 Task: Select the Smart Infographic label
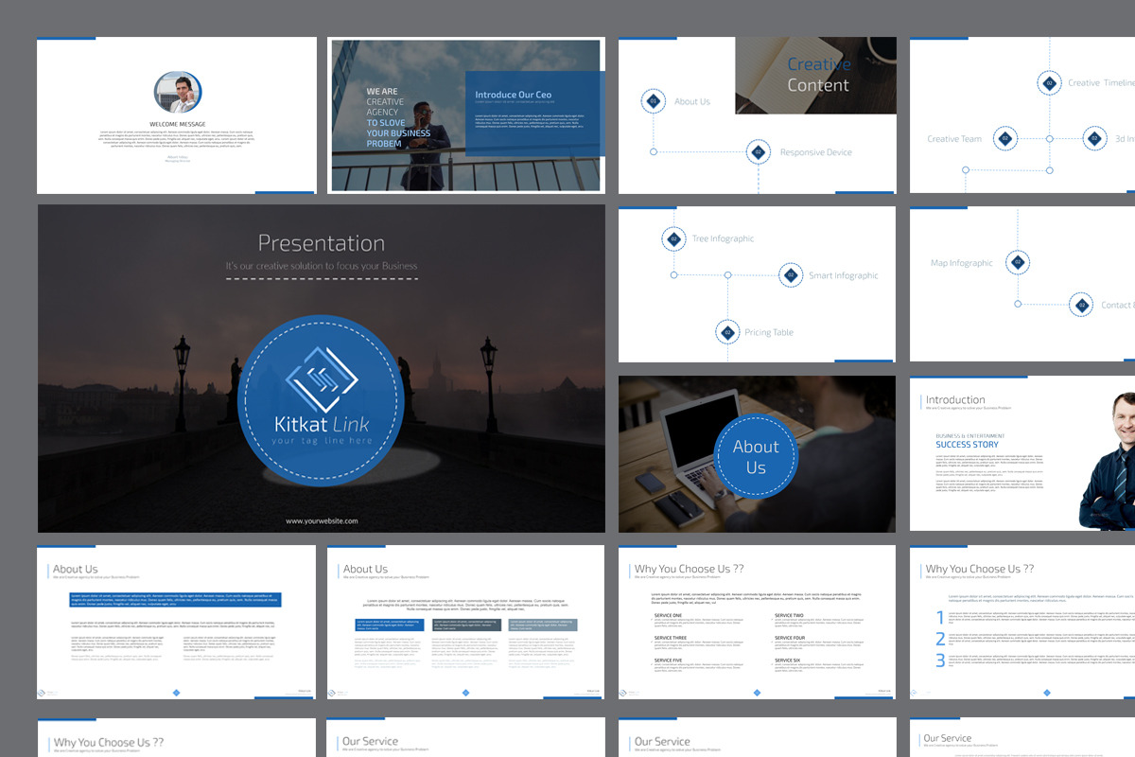844,276
